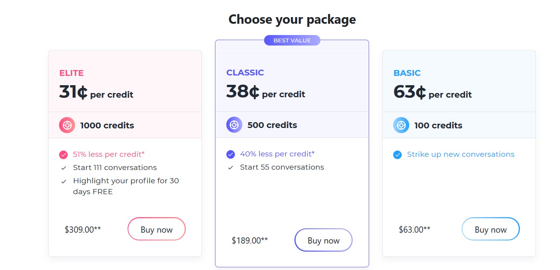Click the Strike up new conversations text

point(460,154)
